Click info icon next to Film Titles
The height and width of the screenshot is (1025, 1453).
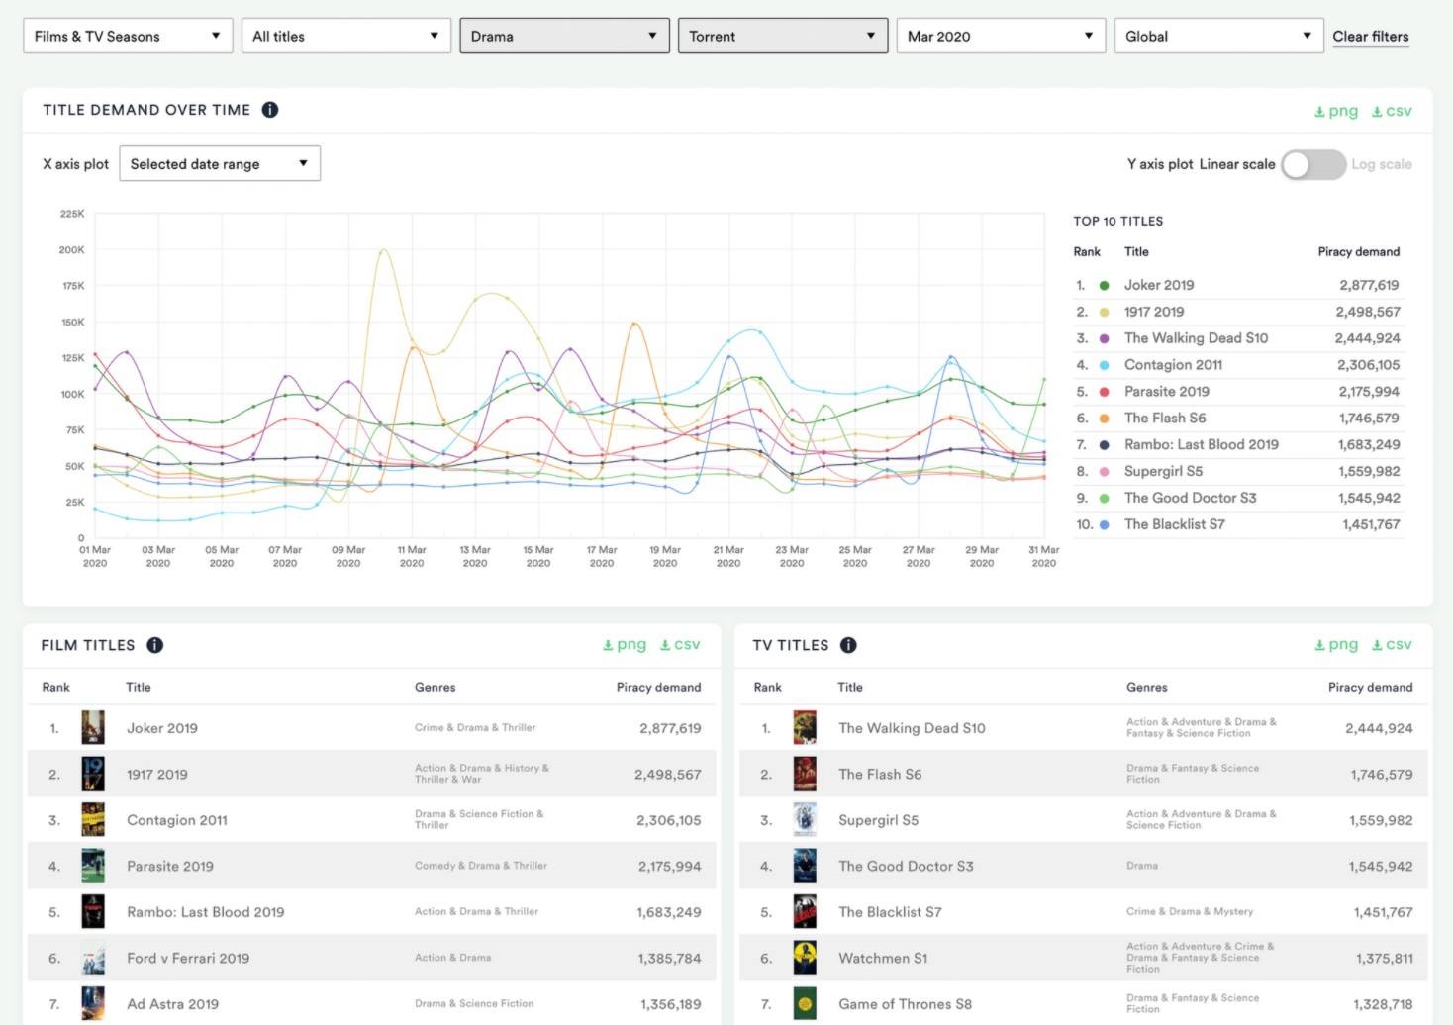click(155, 645)
